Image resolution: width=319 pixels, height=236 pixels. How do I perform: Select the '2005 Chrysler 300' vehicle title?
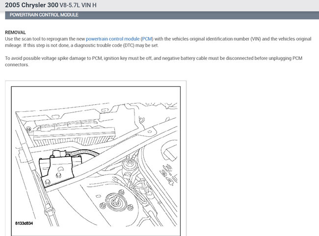31,5
